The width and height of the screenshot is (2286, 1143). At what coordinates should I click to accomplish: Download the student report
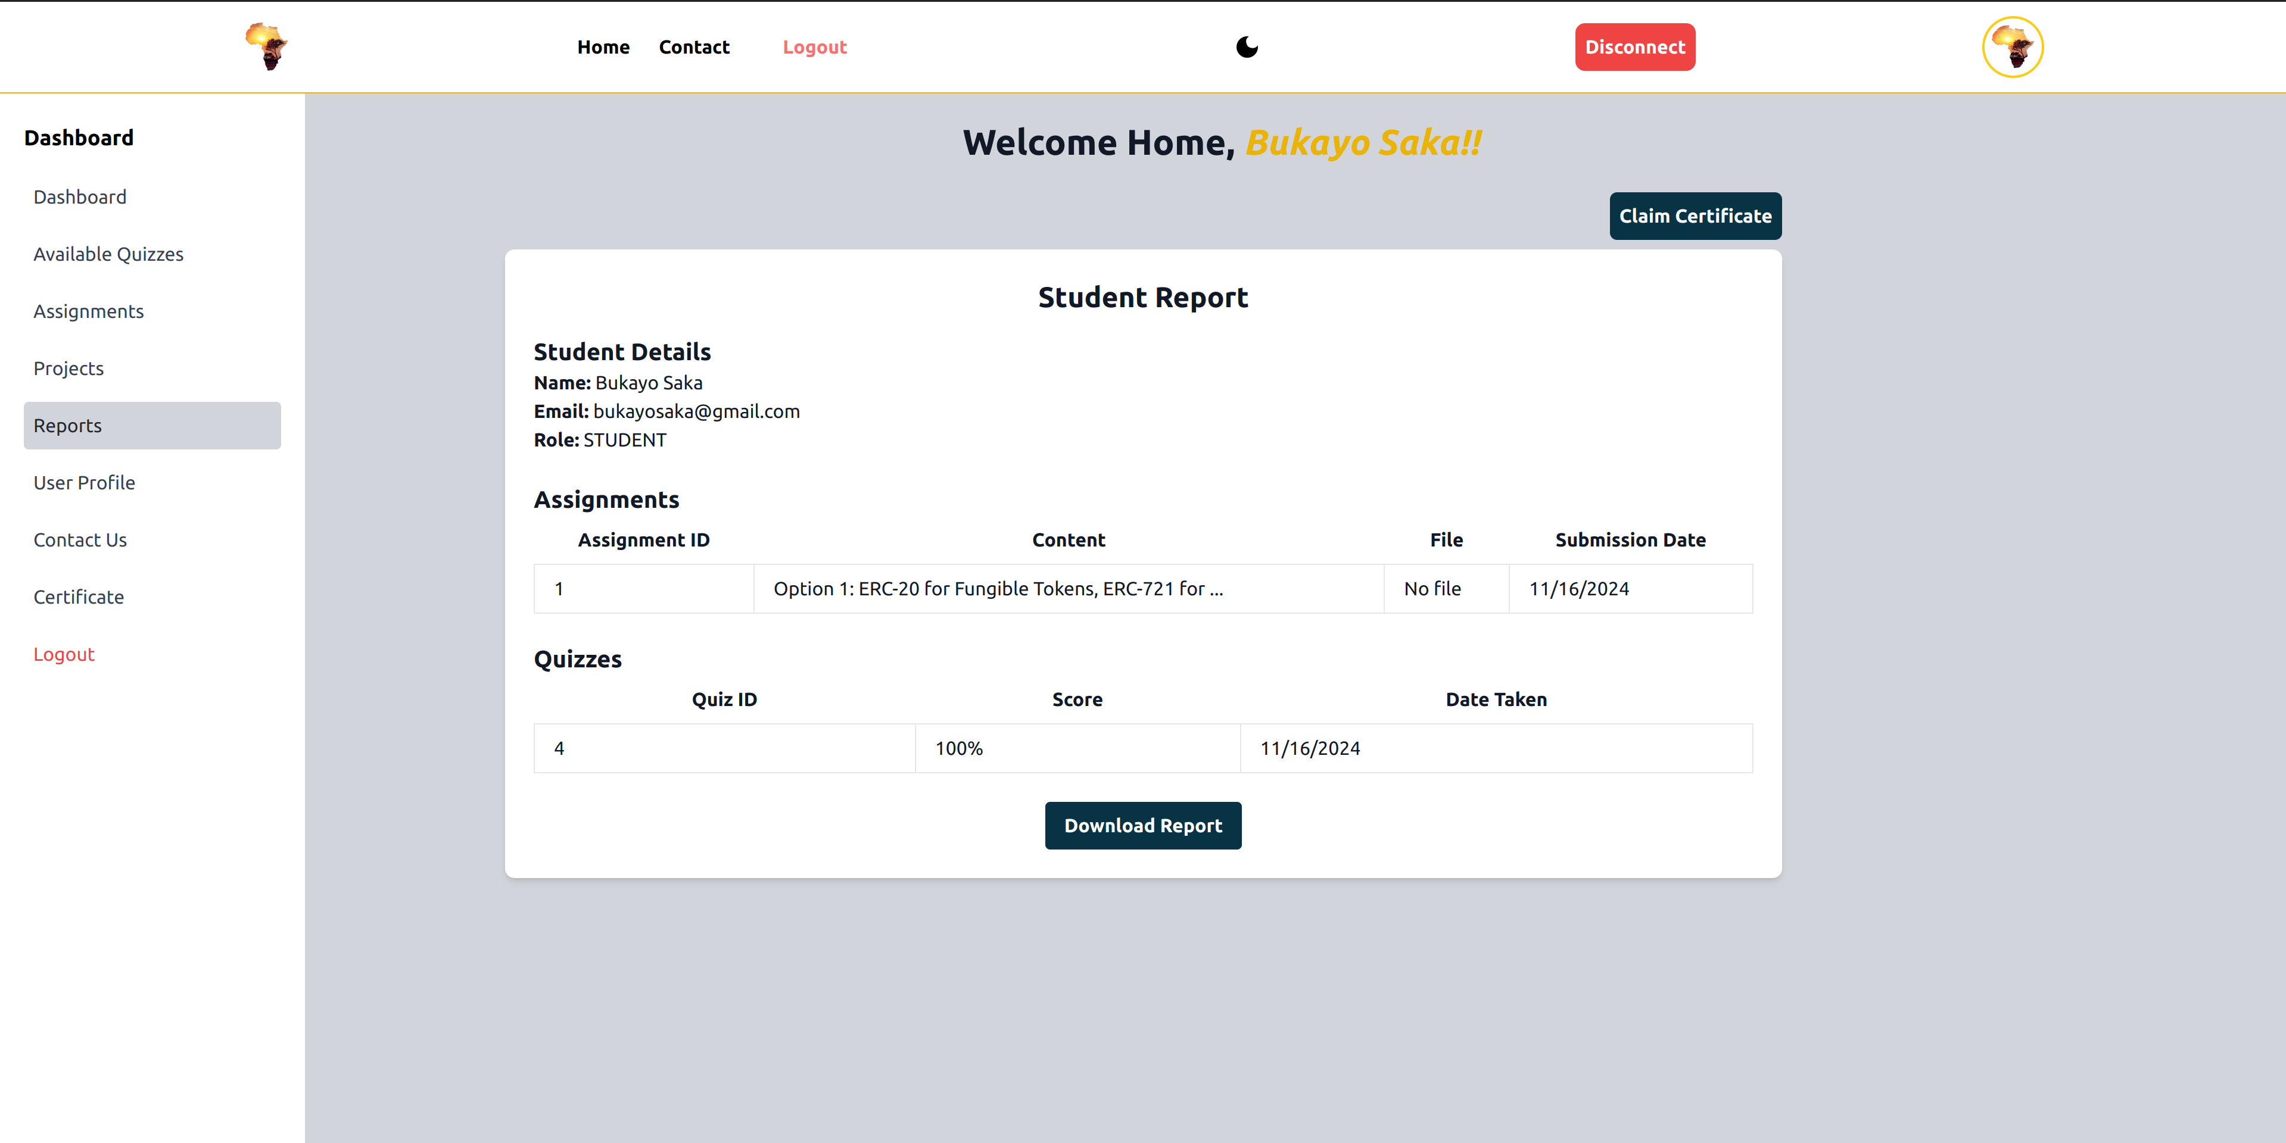[1143, 826]
